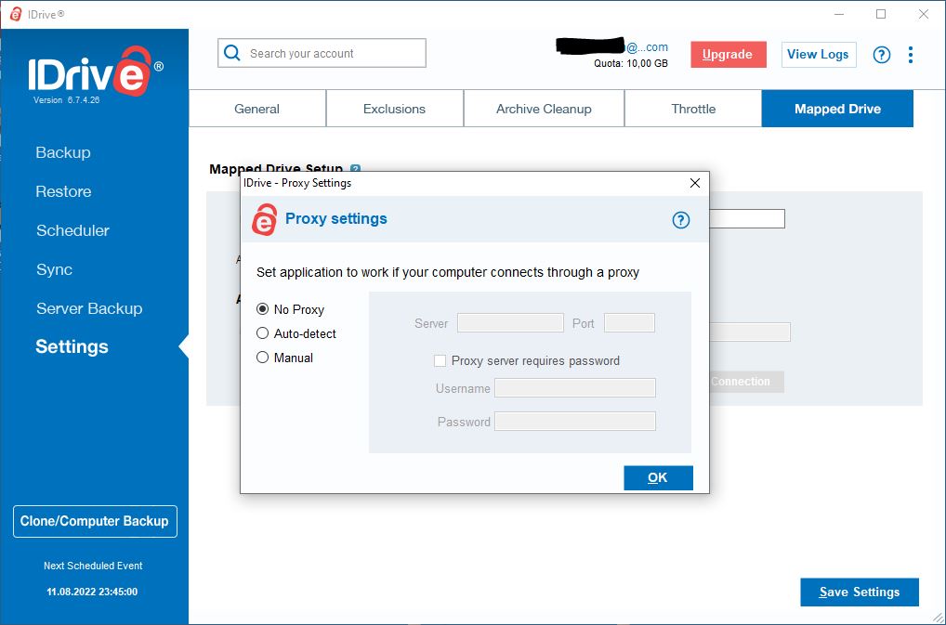Open Sync in the sidebar

tap(54, 269)
